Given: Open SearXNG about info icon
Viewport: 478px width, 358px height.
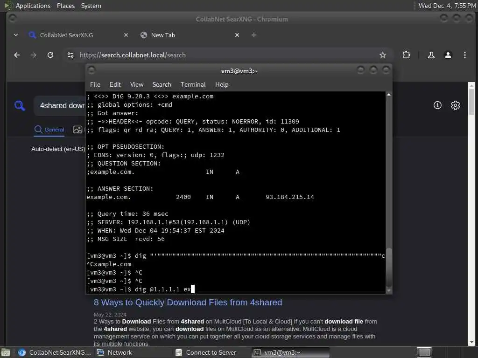Looking at the screenshot, I should 437,105.
